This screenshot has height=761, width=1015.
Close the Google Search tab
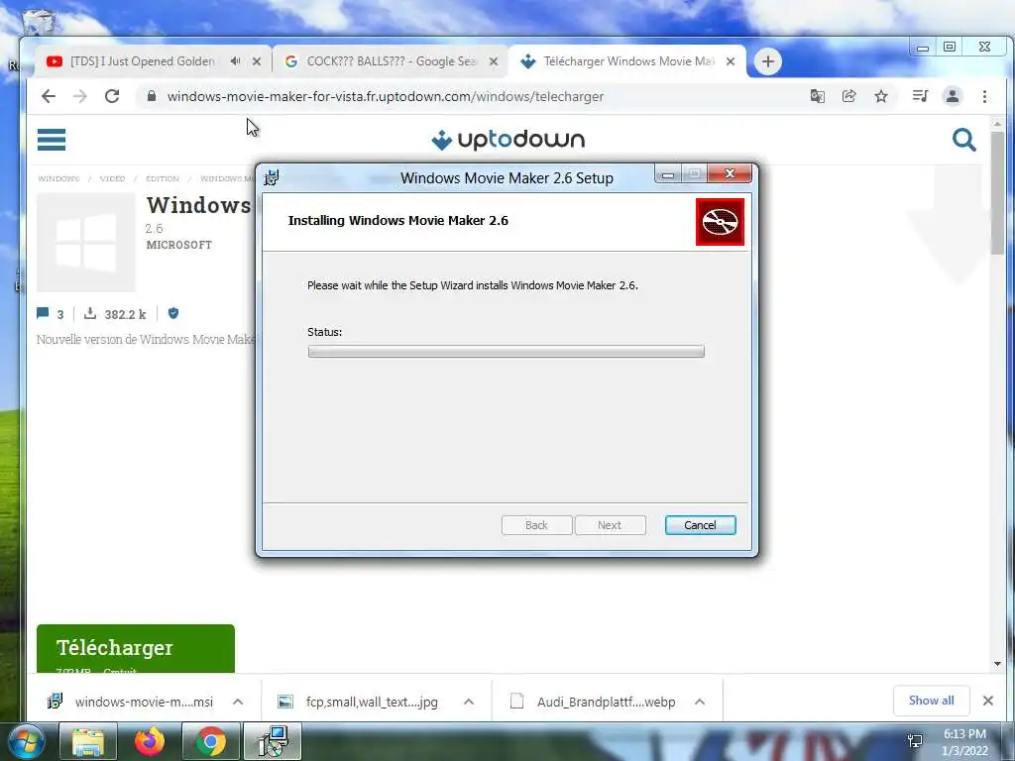point(494,61)
